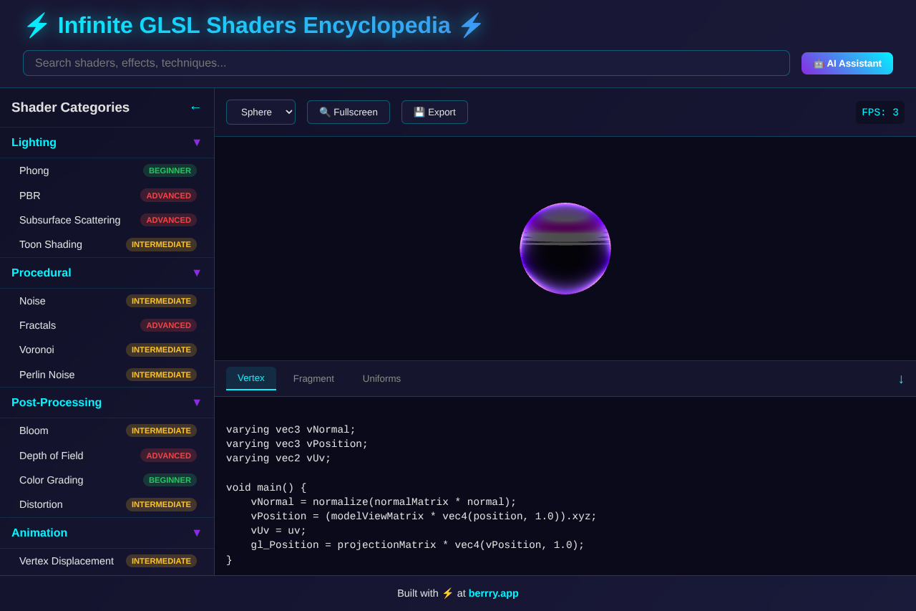Select the Bloom post-processing shader

pos(34,430)
